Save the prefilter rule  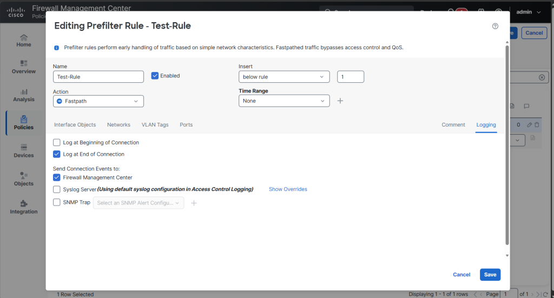[x=490, y=275]
